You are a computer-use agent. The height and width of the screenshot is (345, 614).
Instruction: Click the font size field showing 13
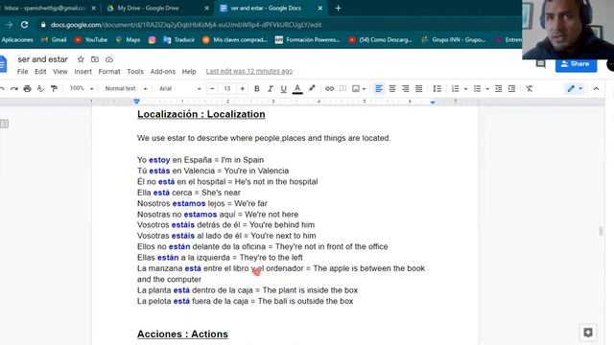point(227,89)
